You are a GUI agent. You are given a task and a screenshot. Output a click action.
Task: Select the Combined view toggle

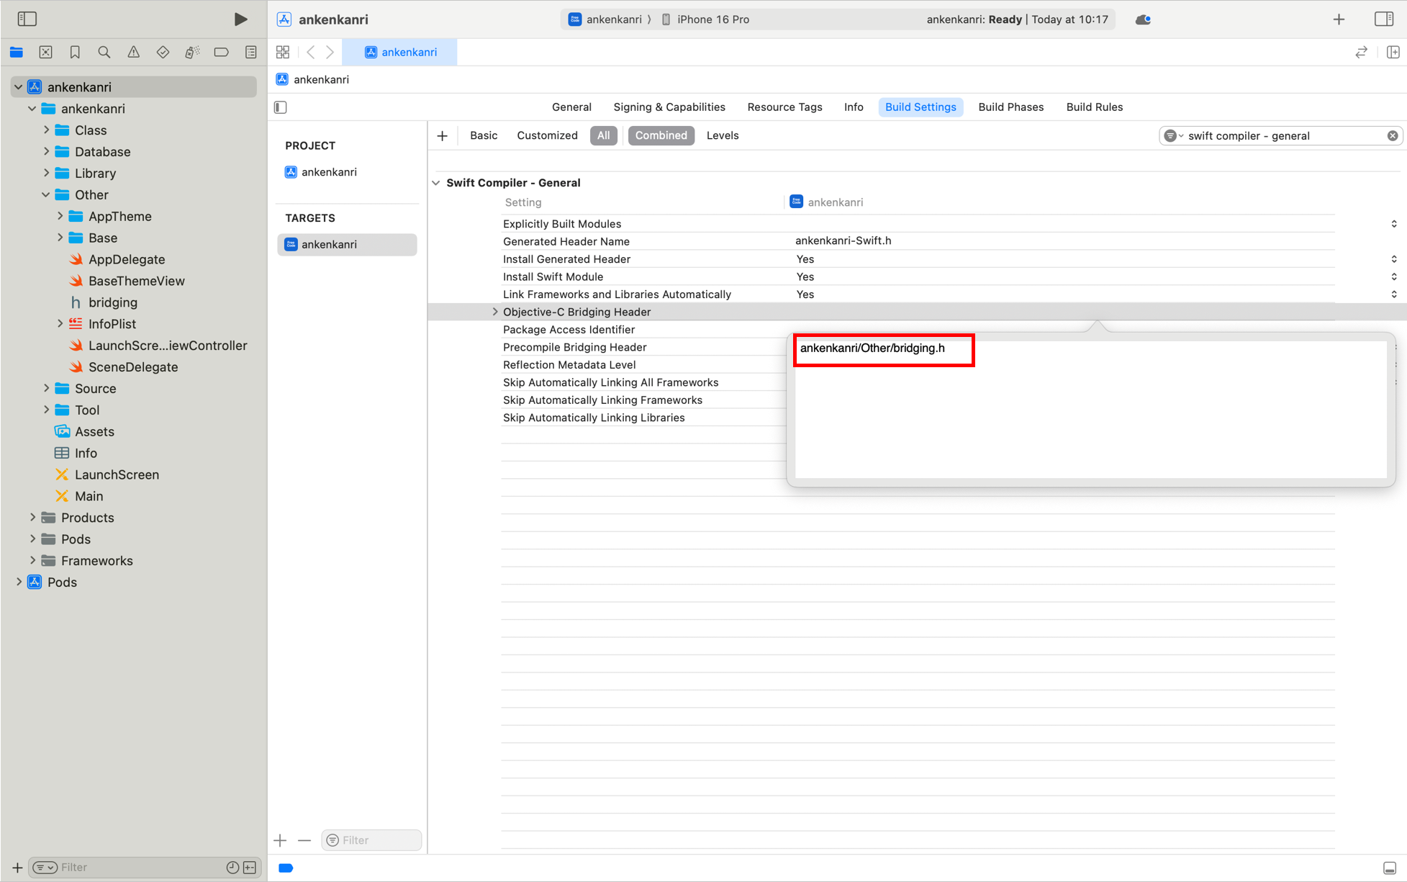click(661, 135)
